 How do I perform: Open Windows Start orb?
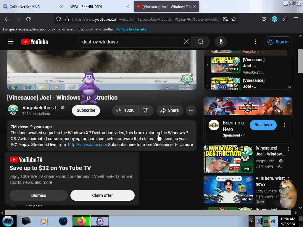point(8,221)
